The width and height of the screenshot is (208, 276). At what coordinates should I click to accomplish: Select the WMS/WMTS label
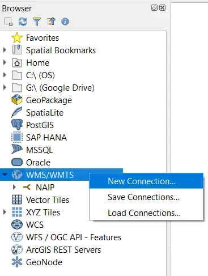point(50,175)
